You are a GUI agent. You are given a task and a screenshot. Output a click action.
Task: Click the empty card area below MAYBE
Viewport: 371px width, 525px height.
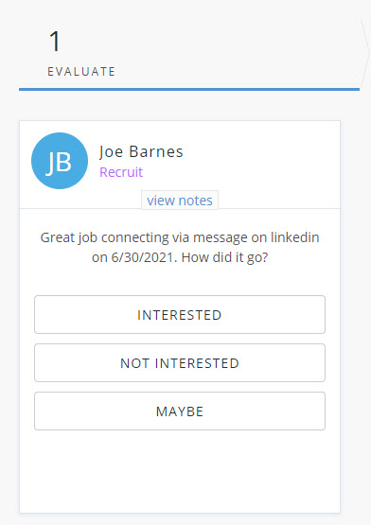point(180,470)
